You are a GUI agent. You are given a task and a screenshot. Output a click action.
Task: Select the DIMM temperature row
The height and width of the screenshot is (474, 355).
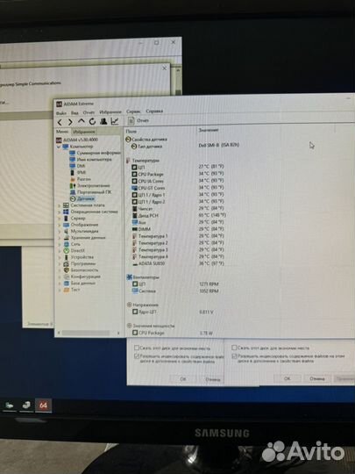tap(178, 229)
